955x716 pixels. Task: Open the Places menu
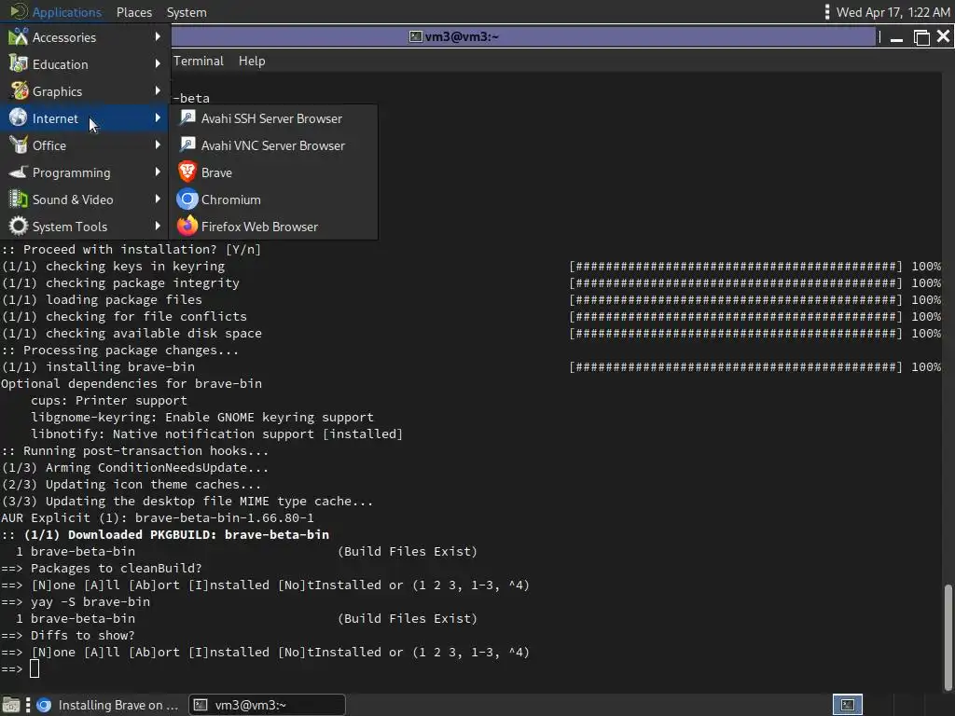click(x=134, y=12)
